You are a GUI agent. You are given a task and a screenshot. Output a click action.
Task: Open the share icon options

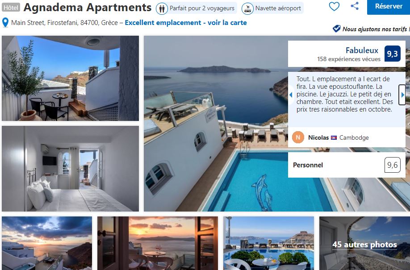(x=354, y=6)
